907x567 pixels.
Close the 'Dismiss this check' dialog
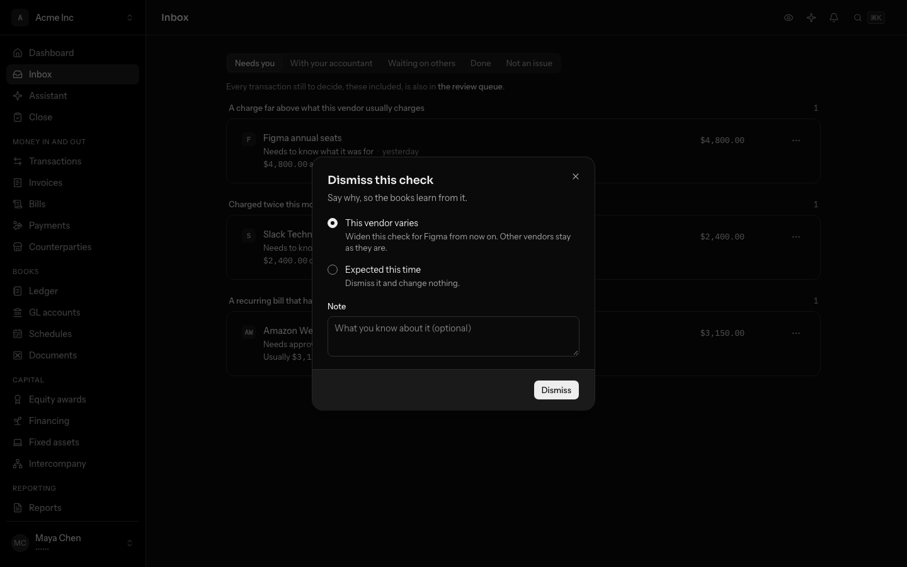[575, 176]
